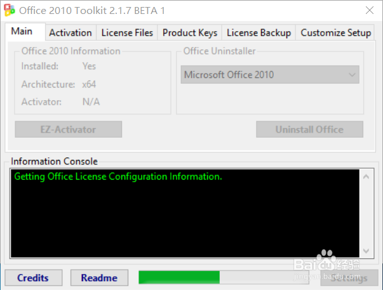The width and height of the screenshot is (383, 290).
Task: Click the green license configuration message
Action: 118,176
